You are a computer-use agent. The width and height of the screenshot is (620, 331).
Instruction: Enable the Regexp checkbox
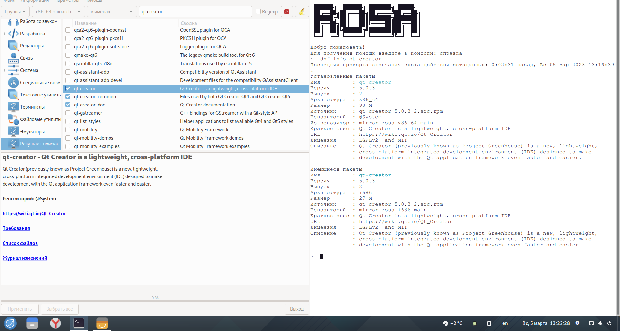[x=258, y=12]
